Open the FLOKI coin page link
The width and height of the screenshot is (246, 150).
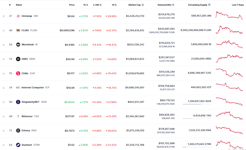[29, 30]
